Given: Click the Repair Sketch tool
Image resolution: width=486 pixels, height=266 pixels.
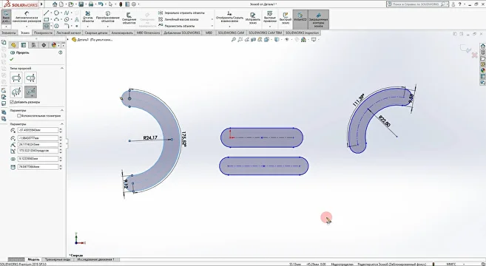Looking at the screenshot, I should [x=252, y=18].
